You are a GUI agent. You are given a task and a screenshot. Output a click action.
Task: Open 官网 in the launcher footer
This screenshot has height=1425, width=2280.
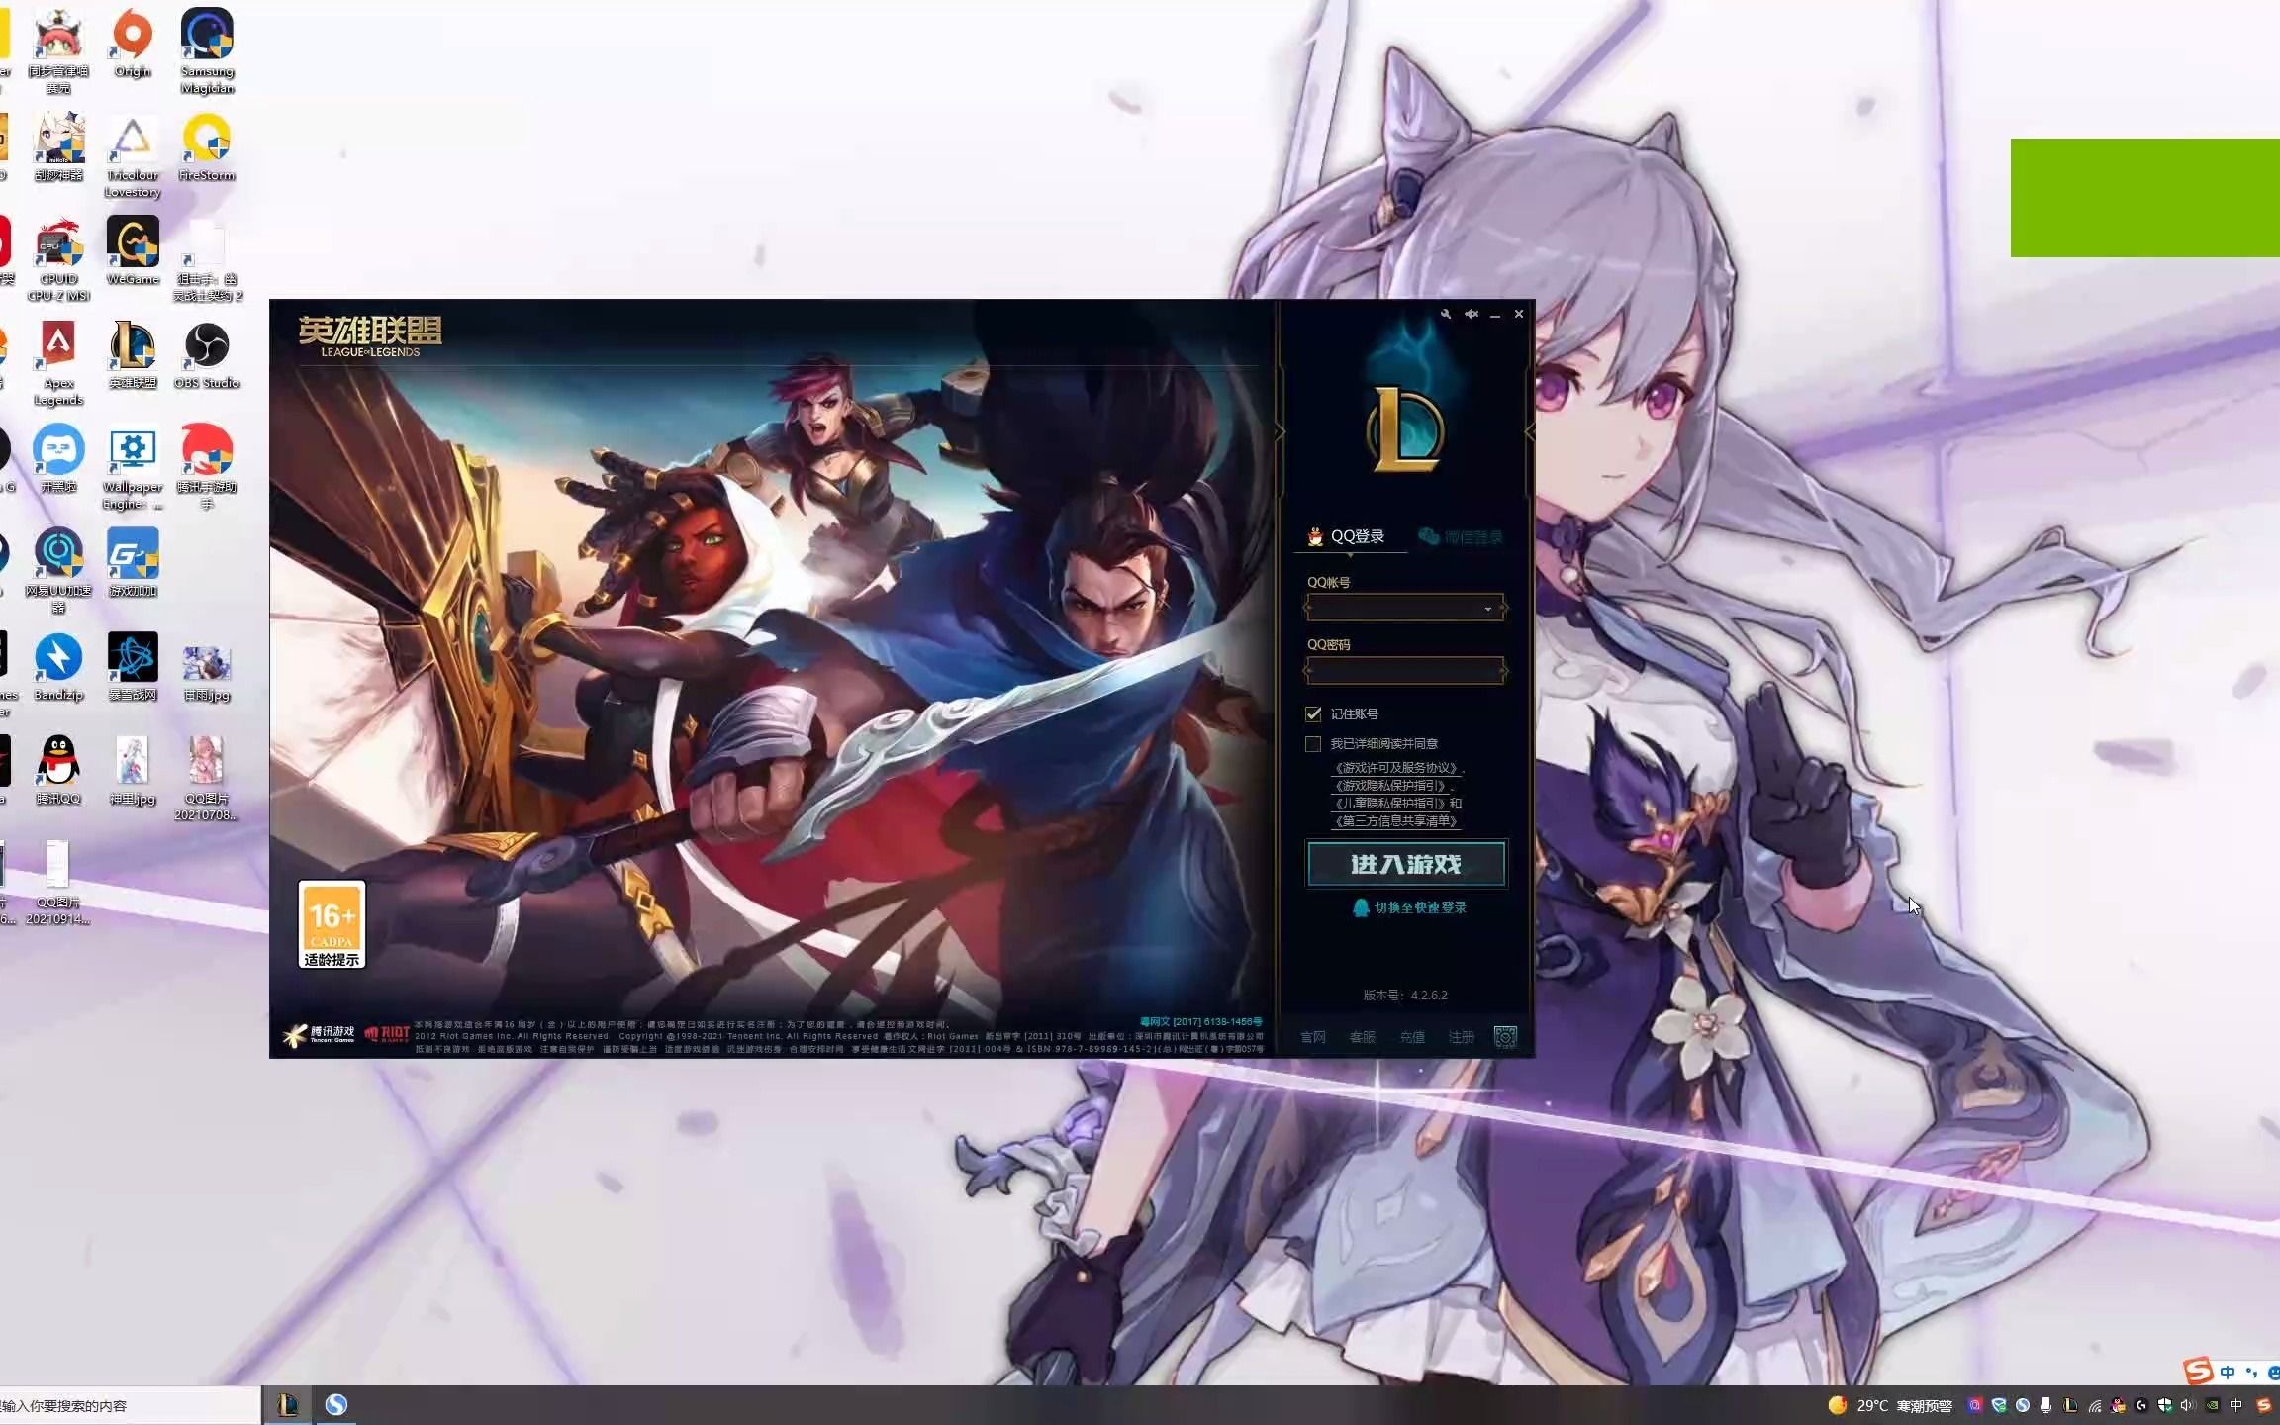click(x=1313, y=1037)
